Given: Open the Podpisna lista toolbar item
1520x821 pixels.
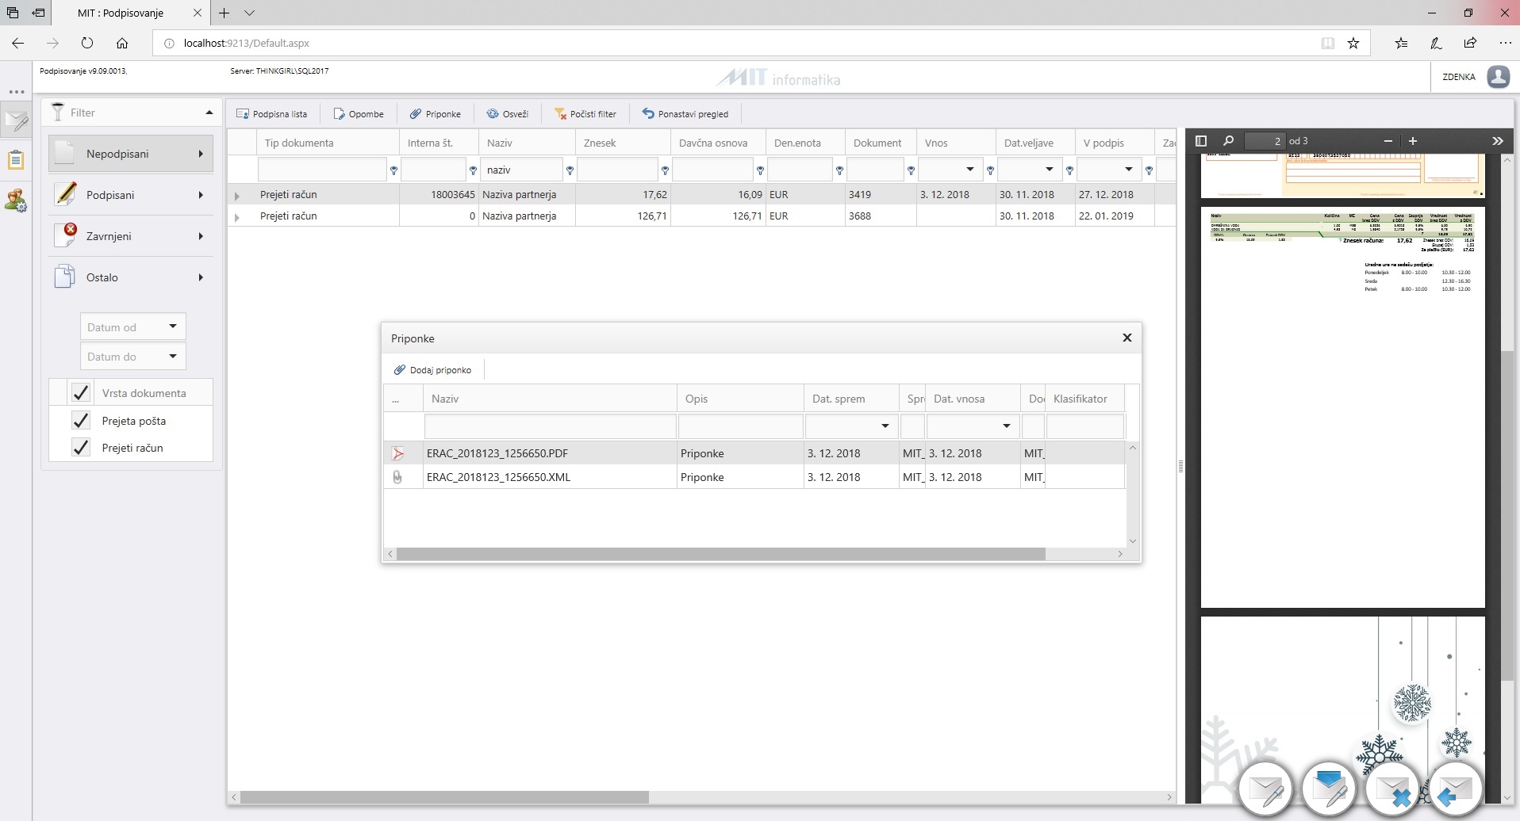Looking at the screenshot, I should coord(271,114).
